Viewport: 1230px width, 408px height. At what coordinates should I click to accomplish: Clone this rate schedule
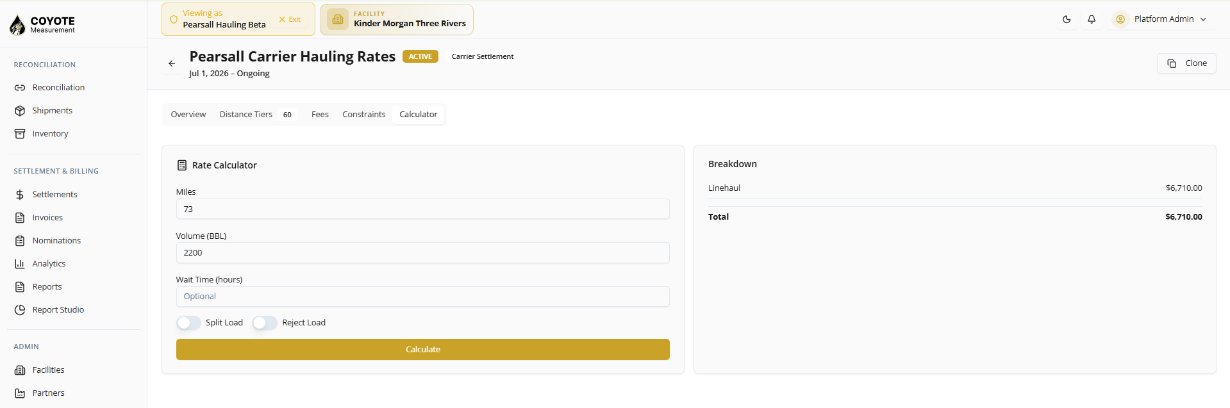tap(1186, 63)
